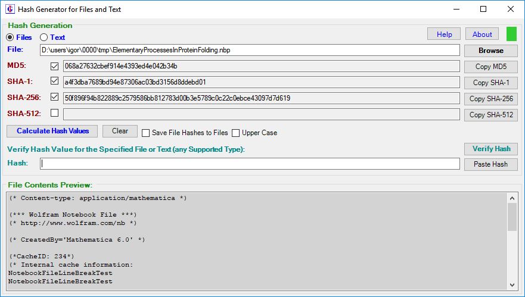
Task: Open the Help page
Action: [x=444, y=35]
